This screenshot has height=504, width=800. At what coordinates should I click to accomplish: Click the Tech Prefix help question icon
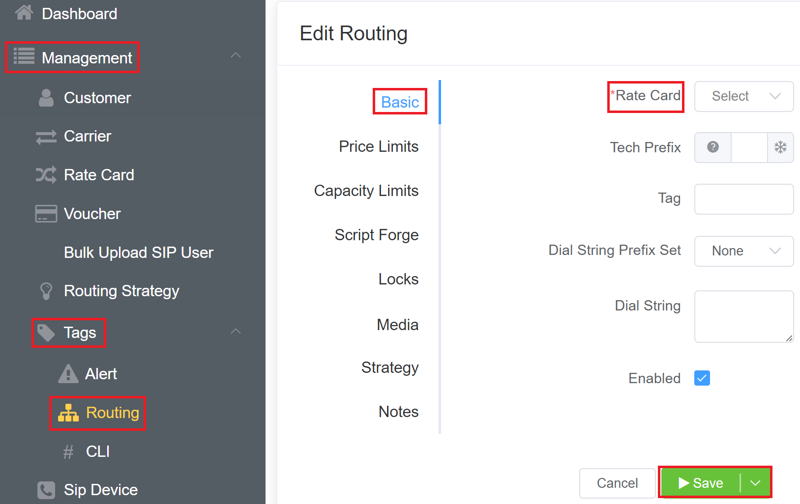712,147
